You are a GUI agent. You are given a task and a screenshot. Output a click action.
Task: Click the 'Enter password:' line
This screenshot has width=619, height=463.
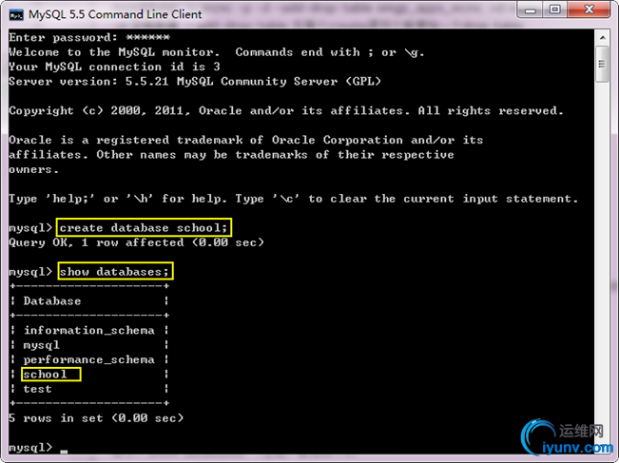tap(89, 37)
